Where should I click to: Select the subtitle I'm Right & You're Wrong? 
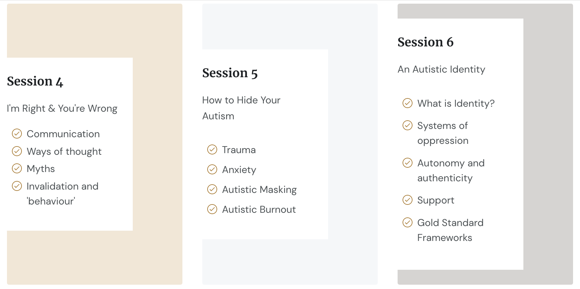62,108
